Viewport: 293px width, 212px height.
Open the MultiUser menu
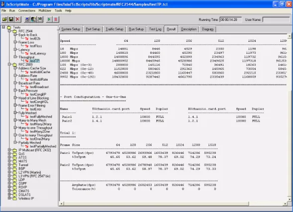(45, 10)
